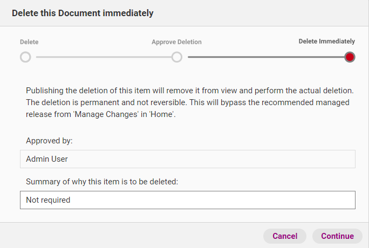
Task: Click the 'Approve Deletion' step label
Action: pyautogui.click(x=176, y=42)
